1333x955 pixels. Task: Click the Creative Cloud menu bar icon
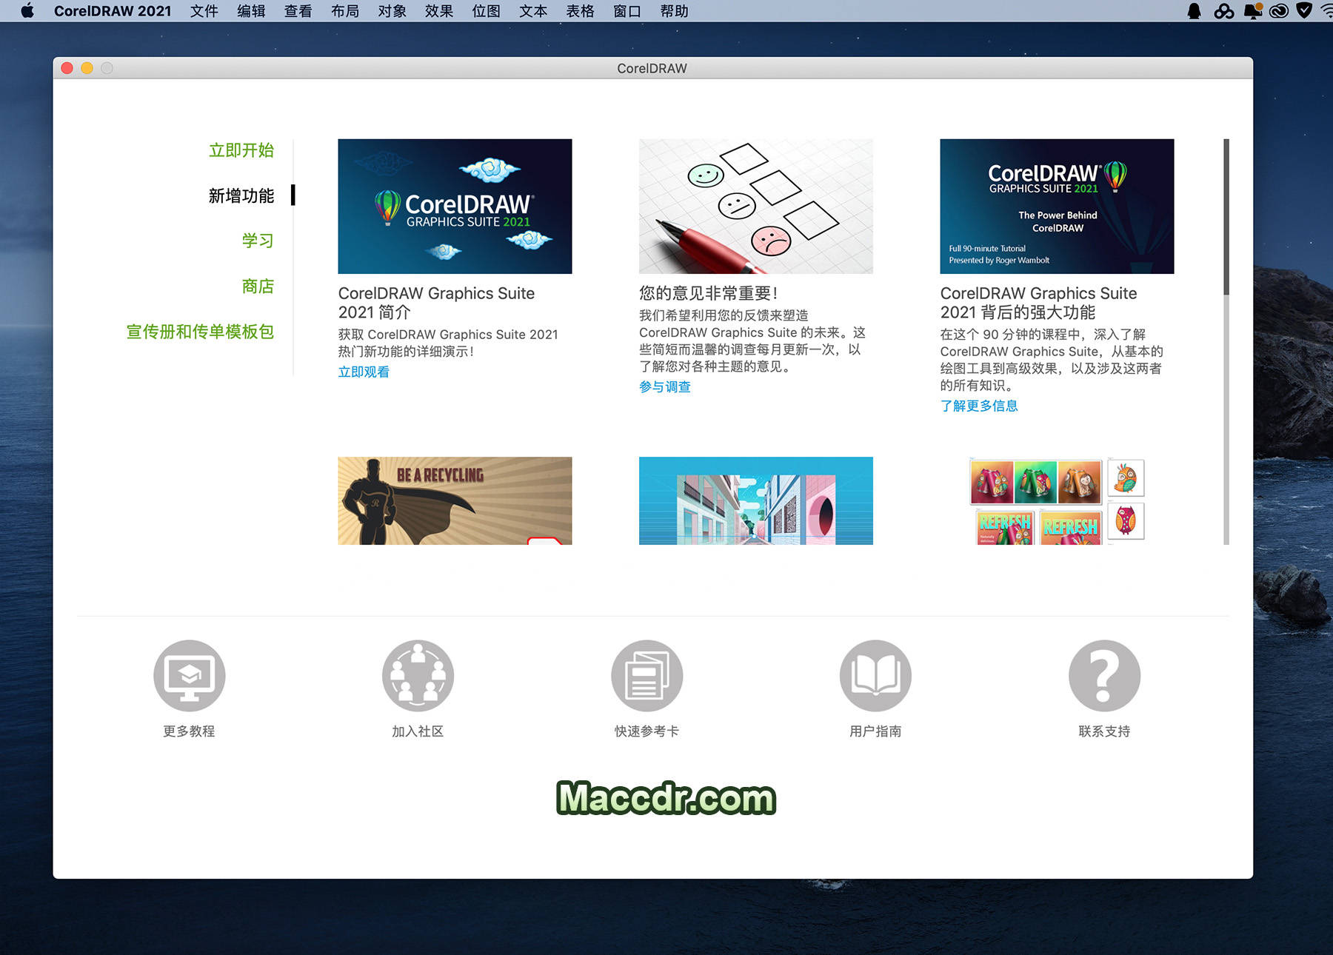pos(1279,10)
